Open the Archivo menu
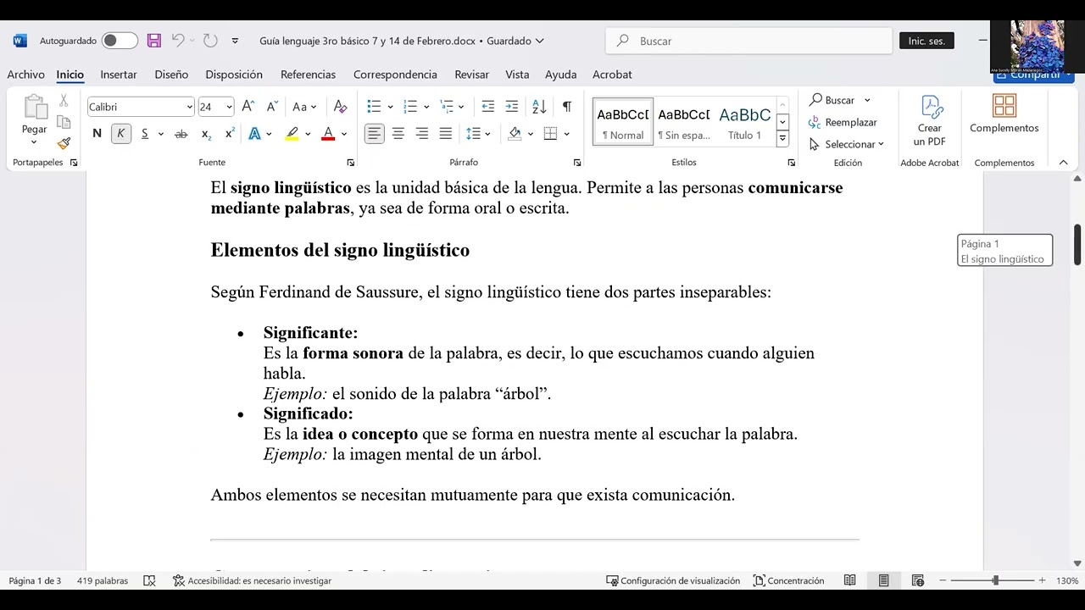The image size is (1085, 610). tap(25, 75)
